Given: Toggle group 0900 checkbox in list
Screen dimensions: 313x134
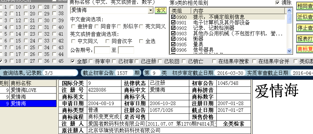Looking at the screenshot, I should [173, 17].
